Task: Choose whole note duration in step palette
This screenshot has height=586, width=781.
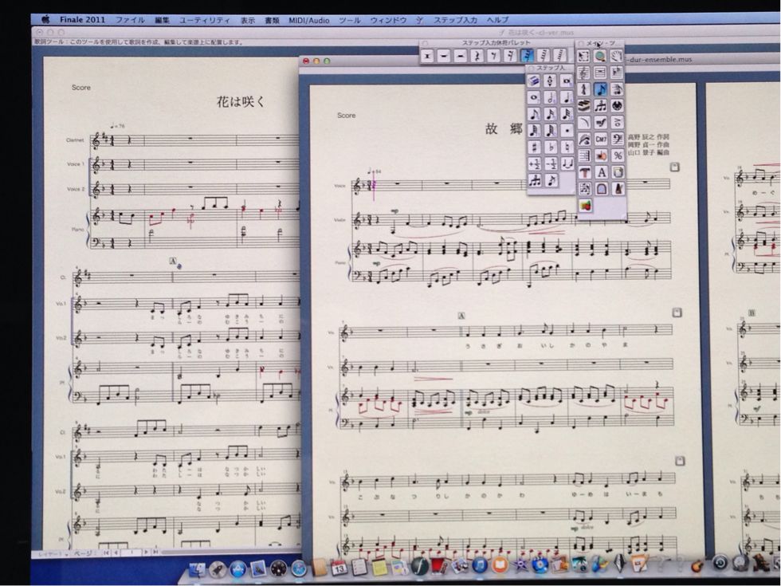Action: [533, 97]
